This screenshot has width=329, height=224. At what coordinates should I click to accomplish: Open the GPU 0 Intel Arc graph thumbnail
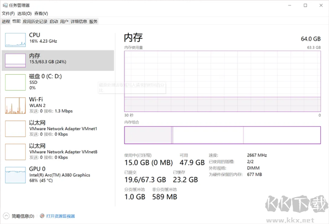(15, 174)
